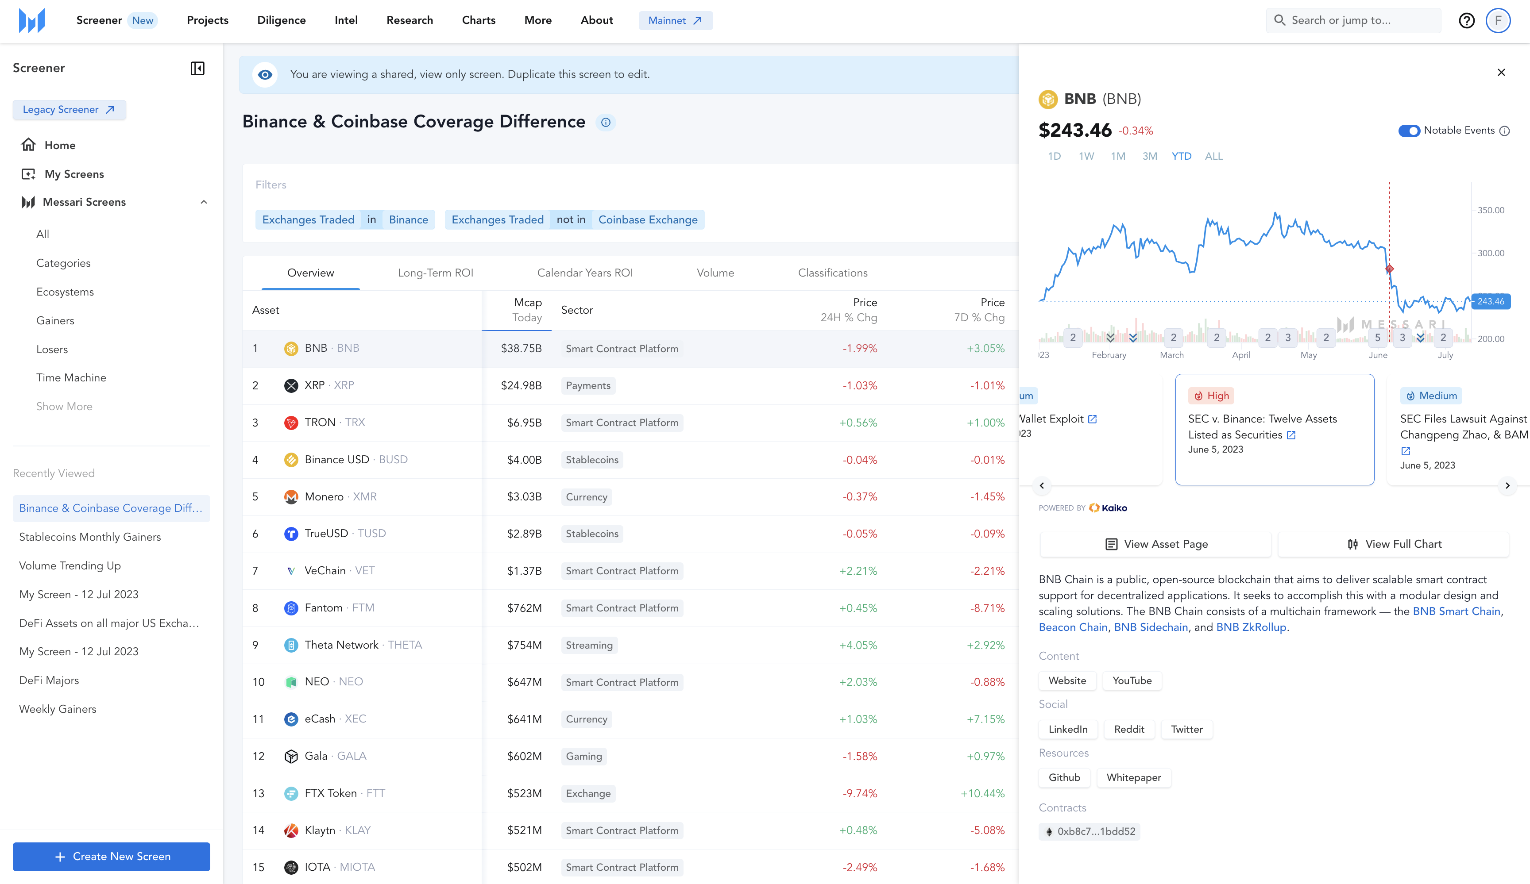Image resolution: width=1530 pixels, height=884 pixels.
Task: Switch chart range to ALL
Action: click(x=1213, y=157)
